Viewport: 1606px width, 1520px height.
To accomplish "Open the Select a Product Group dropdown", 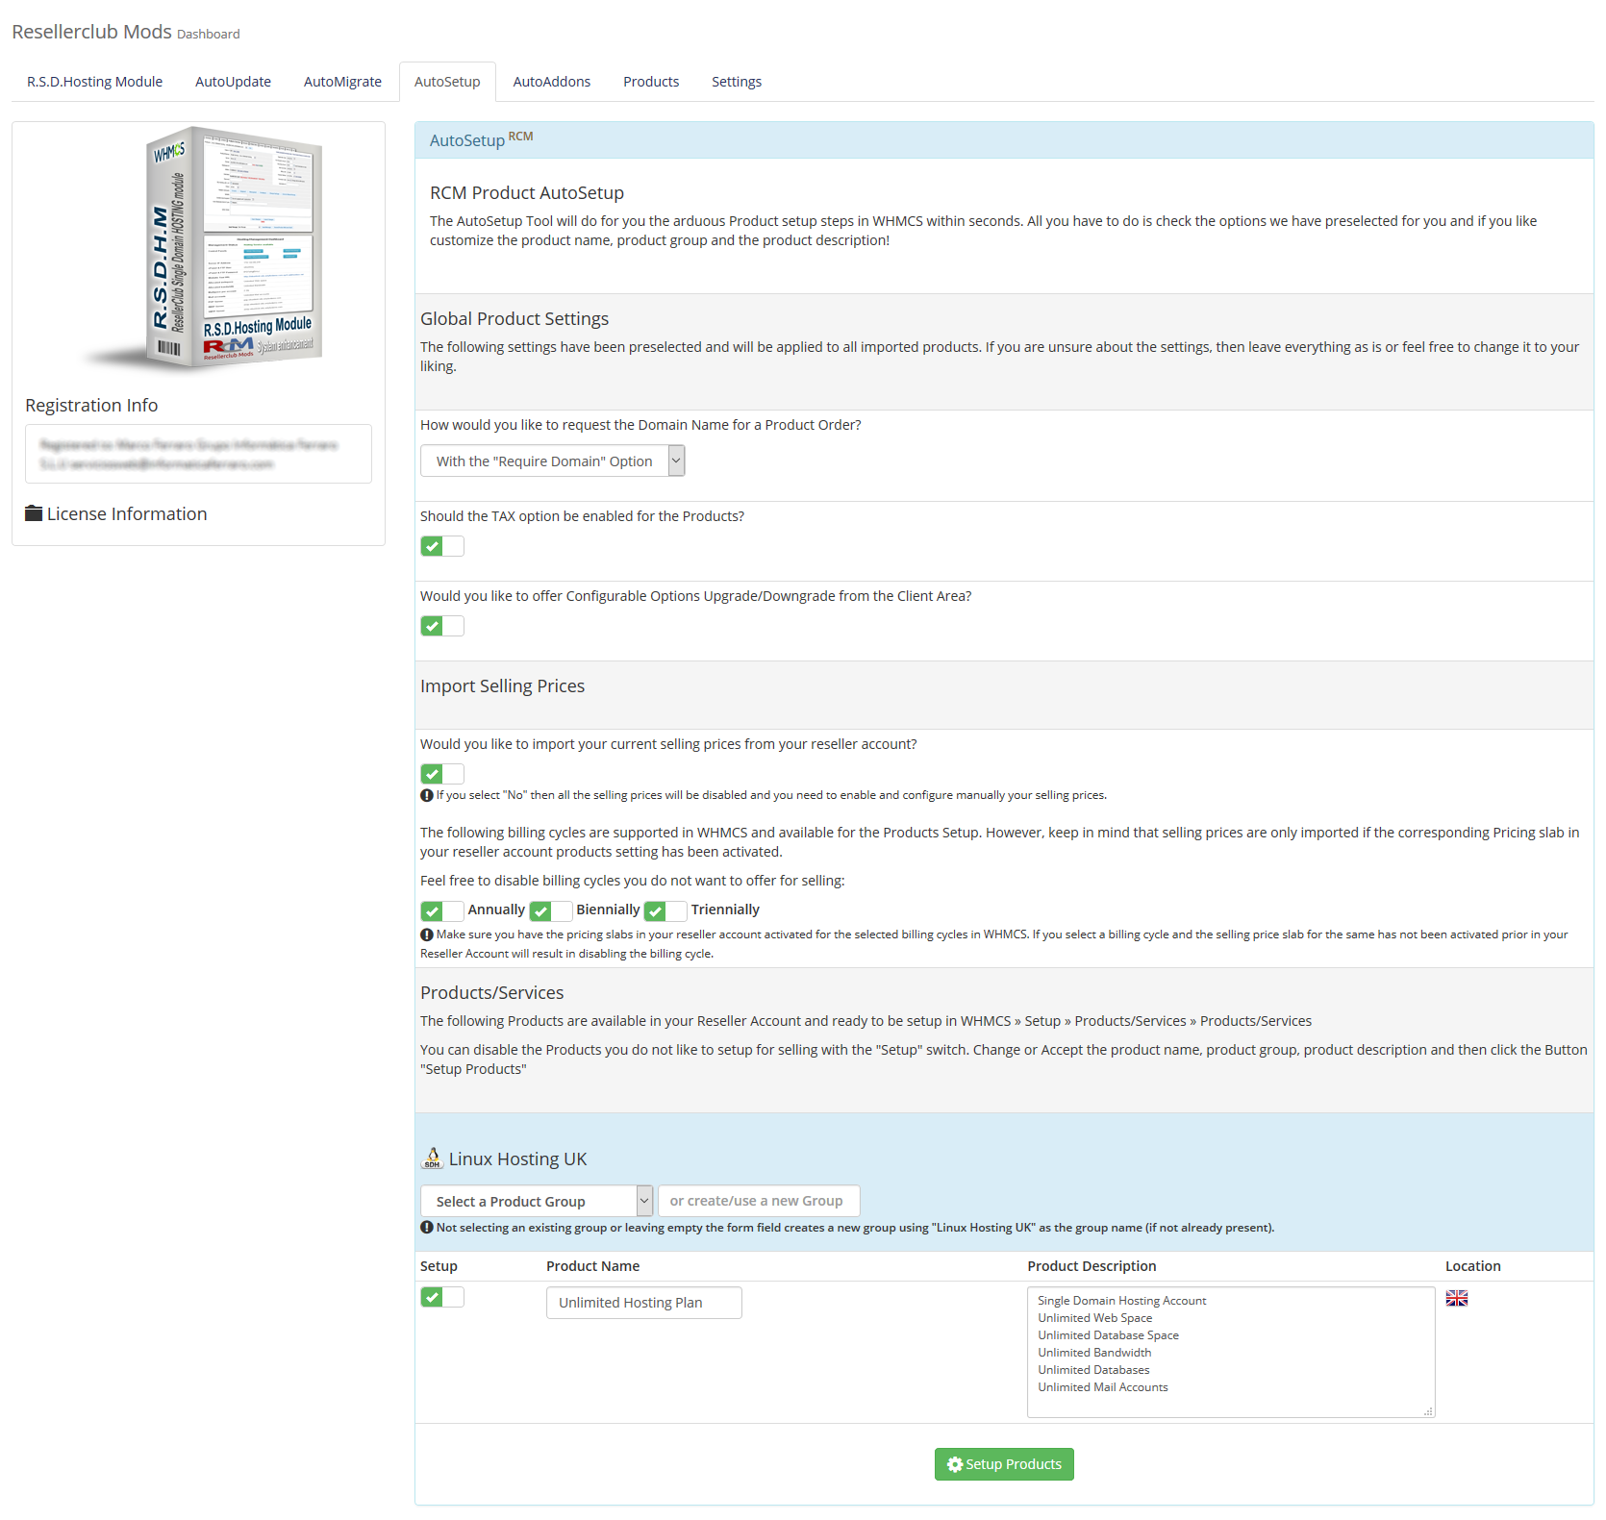I will click(537, 1202).
